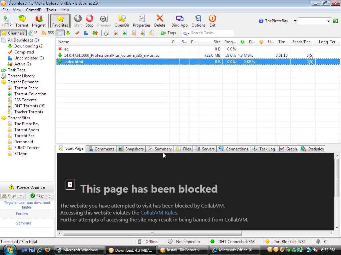Open the Connections tab

pos(233,149)
